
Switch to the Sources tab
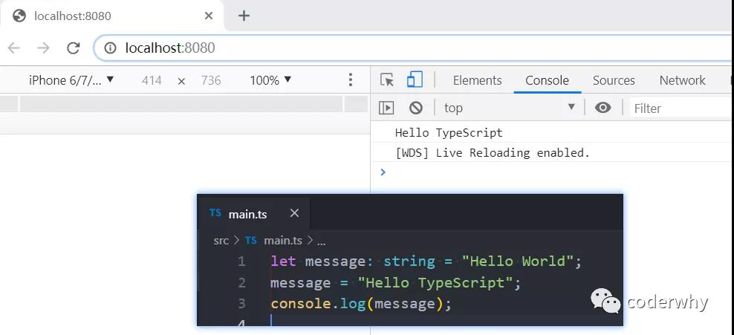pyautogui.click(x=614, y=80)
